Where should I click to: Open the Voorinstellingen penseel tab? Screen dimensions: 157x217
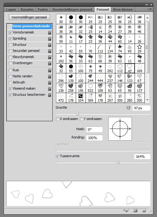(72, 10)
